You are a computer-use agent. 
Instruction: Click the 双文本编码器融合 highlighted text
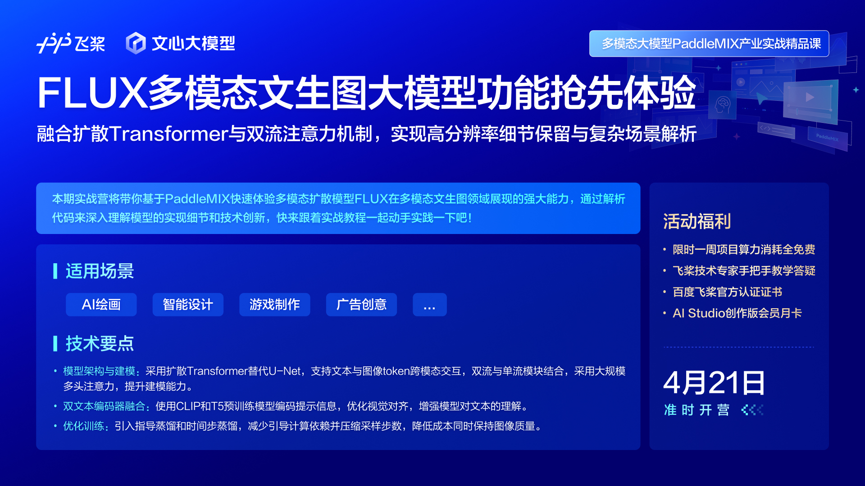point(105,406)
